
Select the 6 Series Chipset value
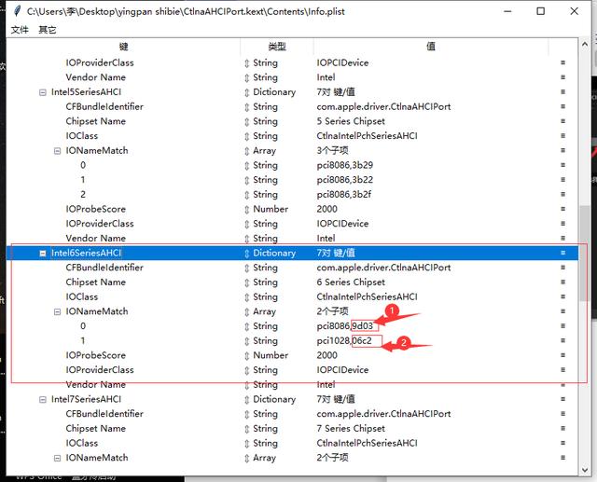(x=351, y=282)
